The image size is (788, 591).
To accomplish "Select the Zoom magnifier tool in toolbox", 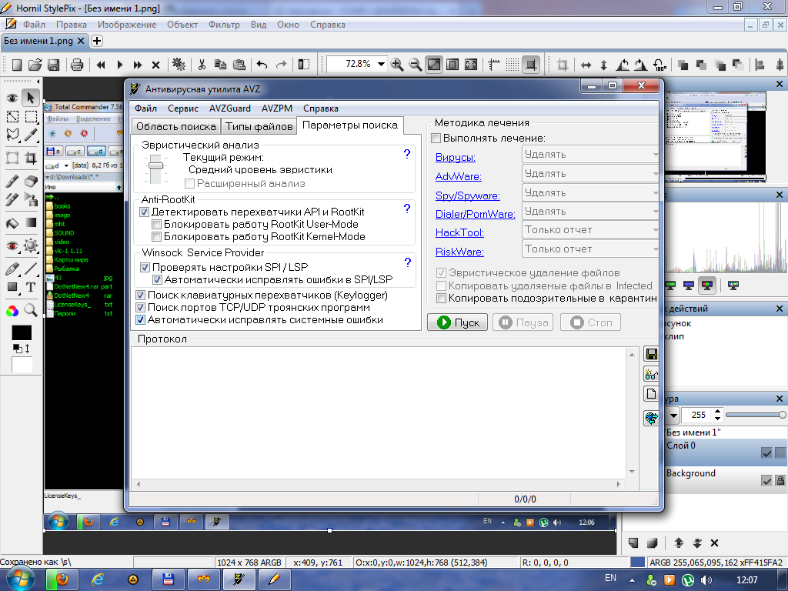I will click(31, 311).
